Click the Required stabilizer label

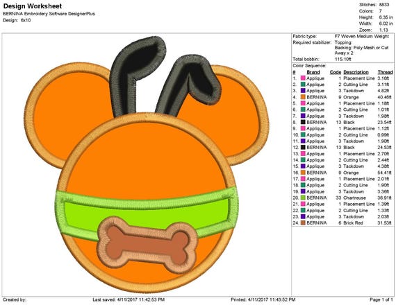(312, 42)
